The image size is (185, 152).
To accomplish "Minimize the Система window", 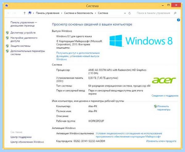I will 163,5.
